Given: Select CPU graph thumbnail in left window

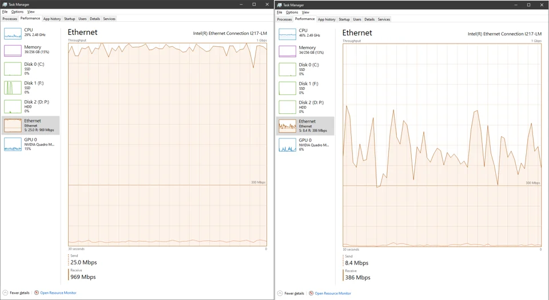Looking at the screenshot, I should (x=13, y=33).
